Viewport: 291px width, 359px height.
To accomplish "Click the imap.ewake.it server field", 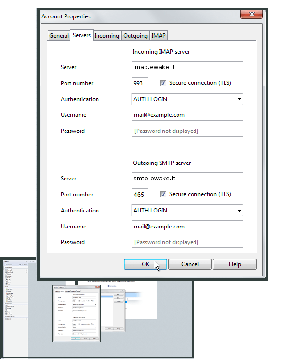I will pos(188,67).
